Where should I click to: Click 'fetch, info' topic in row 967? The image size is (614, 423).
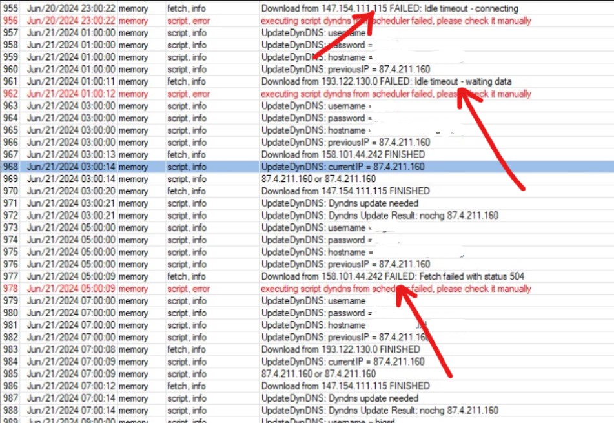pyautogui.click(x=187, y=154)
